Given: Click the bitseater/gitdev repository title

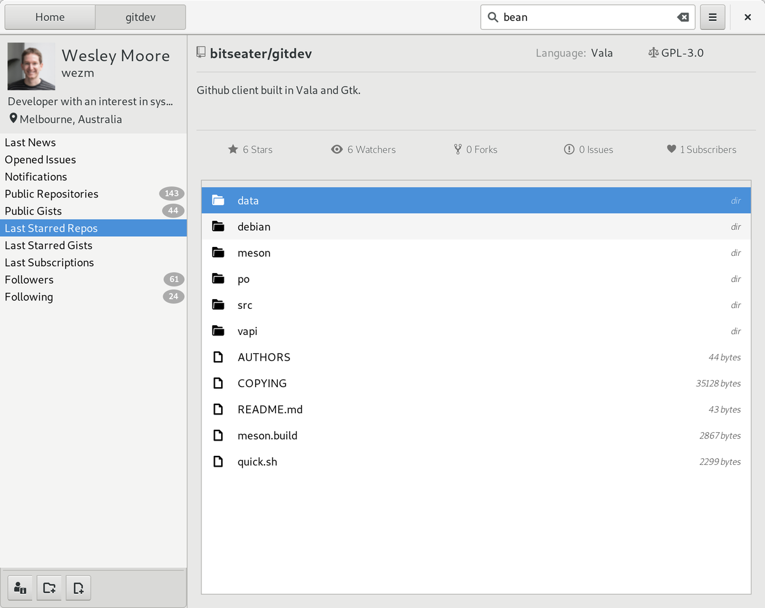Looking at the screenshot, I should (x=261, y=53).
